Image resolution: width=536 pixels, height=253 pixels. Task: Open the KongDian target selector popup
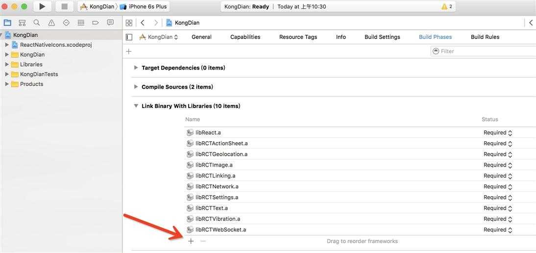[159, 37]
